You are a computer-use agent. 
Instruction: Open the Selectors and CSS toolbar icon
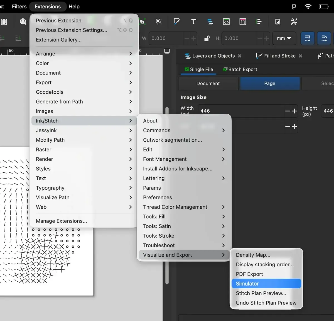click(x=243, y=21)
